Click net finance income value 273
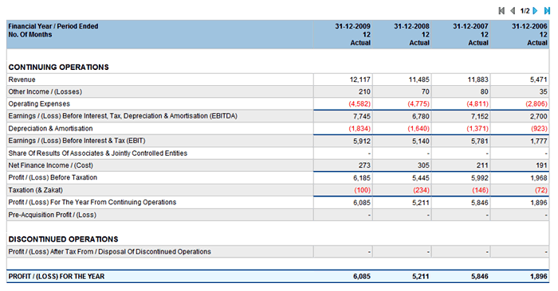Viewport: 558px width, 291px height. 364,165
